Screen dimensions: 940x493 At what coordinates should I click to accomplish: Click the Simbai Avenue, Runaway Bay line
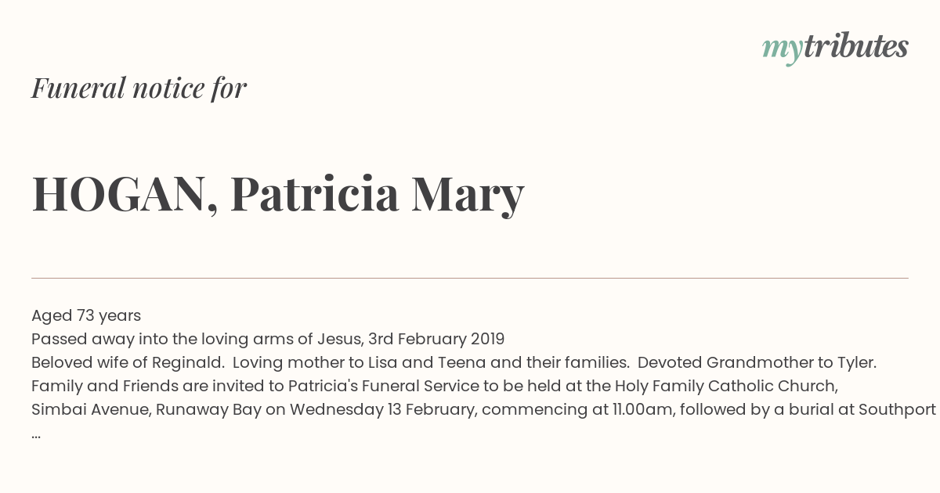[483, 409]
